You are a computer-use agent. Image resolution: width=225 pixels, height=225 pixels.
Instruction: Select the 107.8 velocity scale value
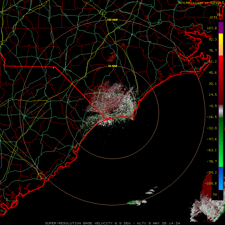tap(212, 28)
